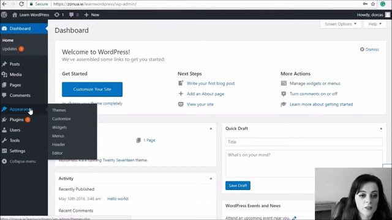The width and height of the screenshot is (392, 220).
Task: Open the Hello world! post link
Action: 118,199
